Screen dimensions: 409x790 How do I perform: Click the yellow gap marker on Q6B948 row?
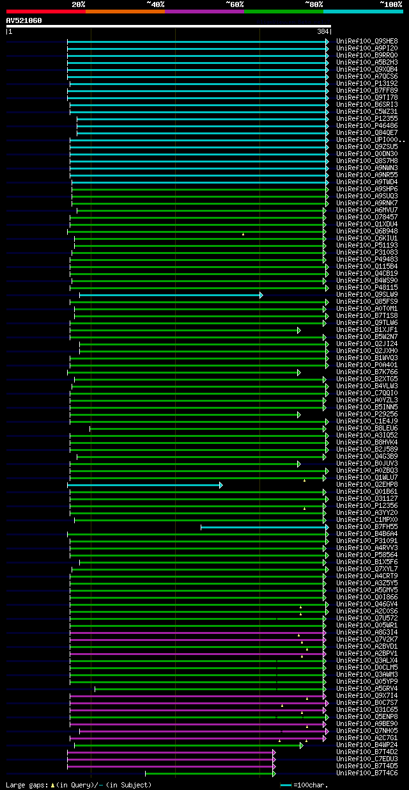coord(243,233)
